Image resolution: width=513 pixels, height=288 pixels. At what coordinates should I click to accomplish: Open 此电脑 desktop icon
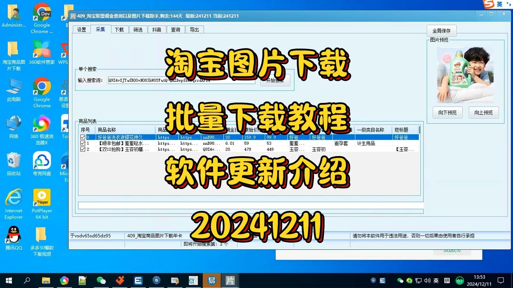(x=14, y=90)
